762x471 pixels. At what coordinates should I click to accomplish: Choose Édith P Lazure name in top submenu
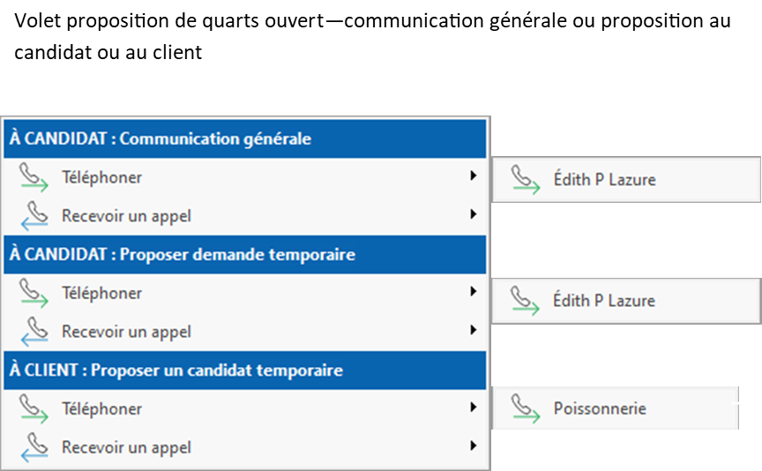point(604,180)
